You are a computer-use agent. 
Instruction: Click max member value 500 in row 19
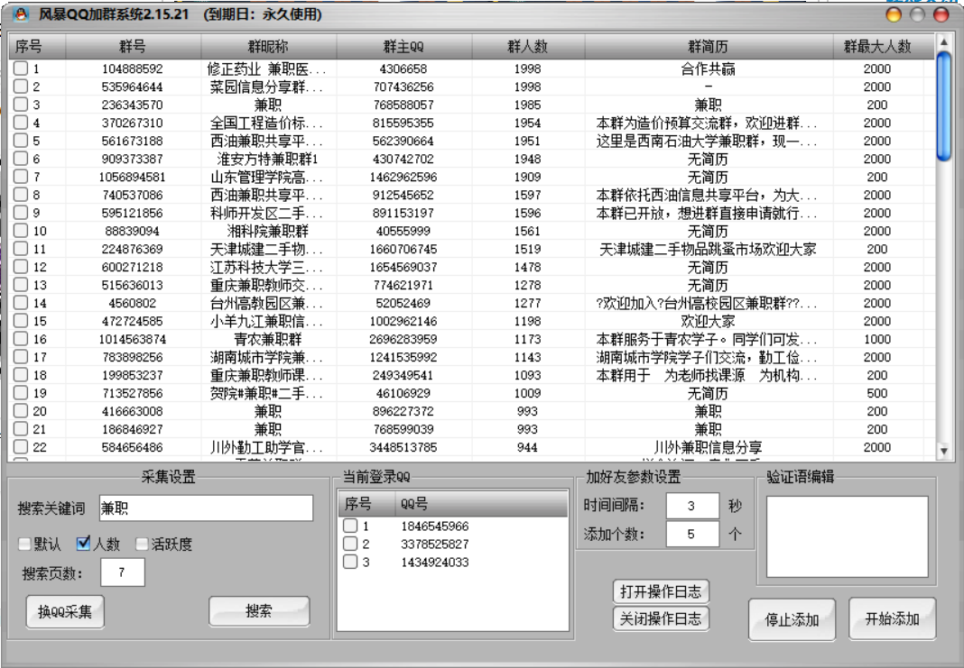coord(877,393)
